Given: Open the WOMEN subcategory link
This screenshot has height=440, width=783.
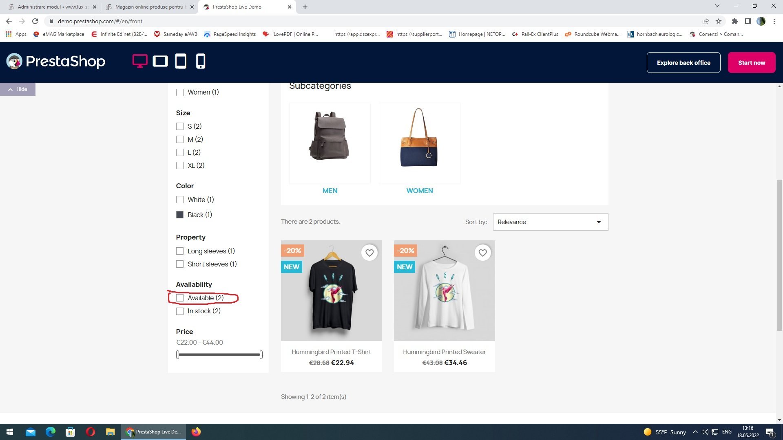Looking at the screenshot, I should tap(419, 191).
